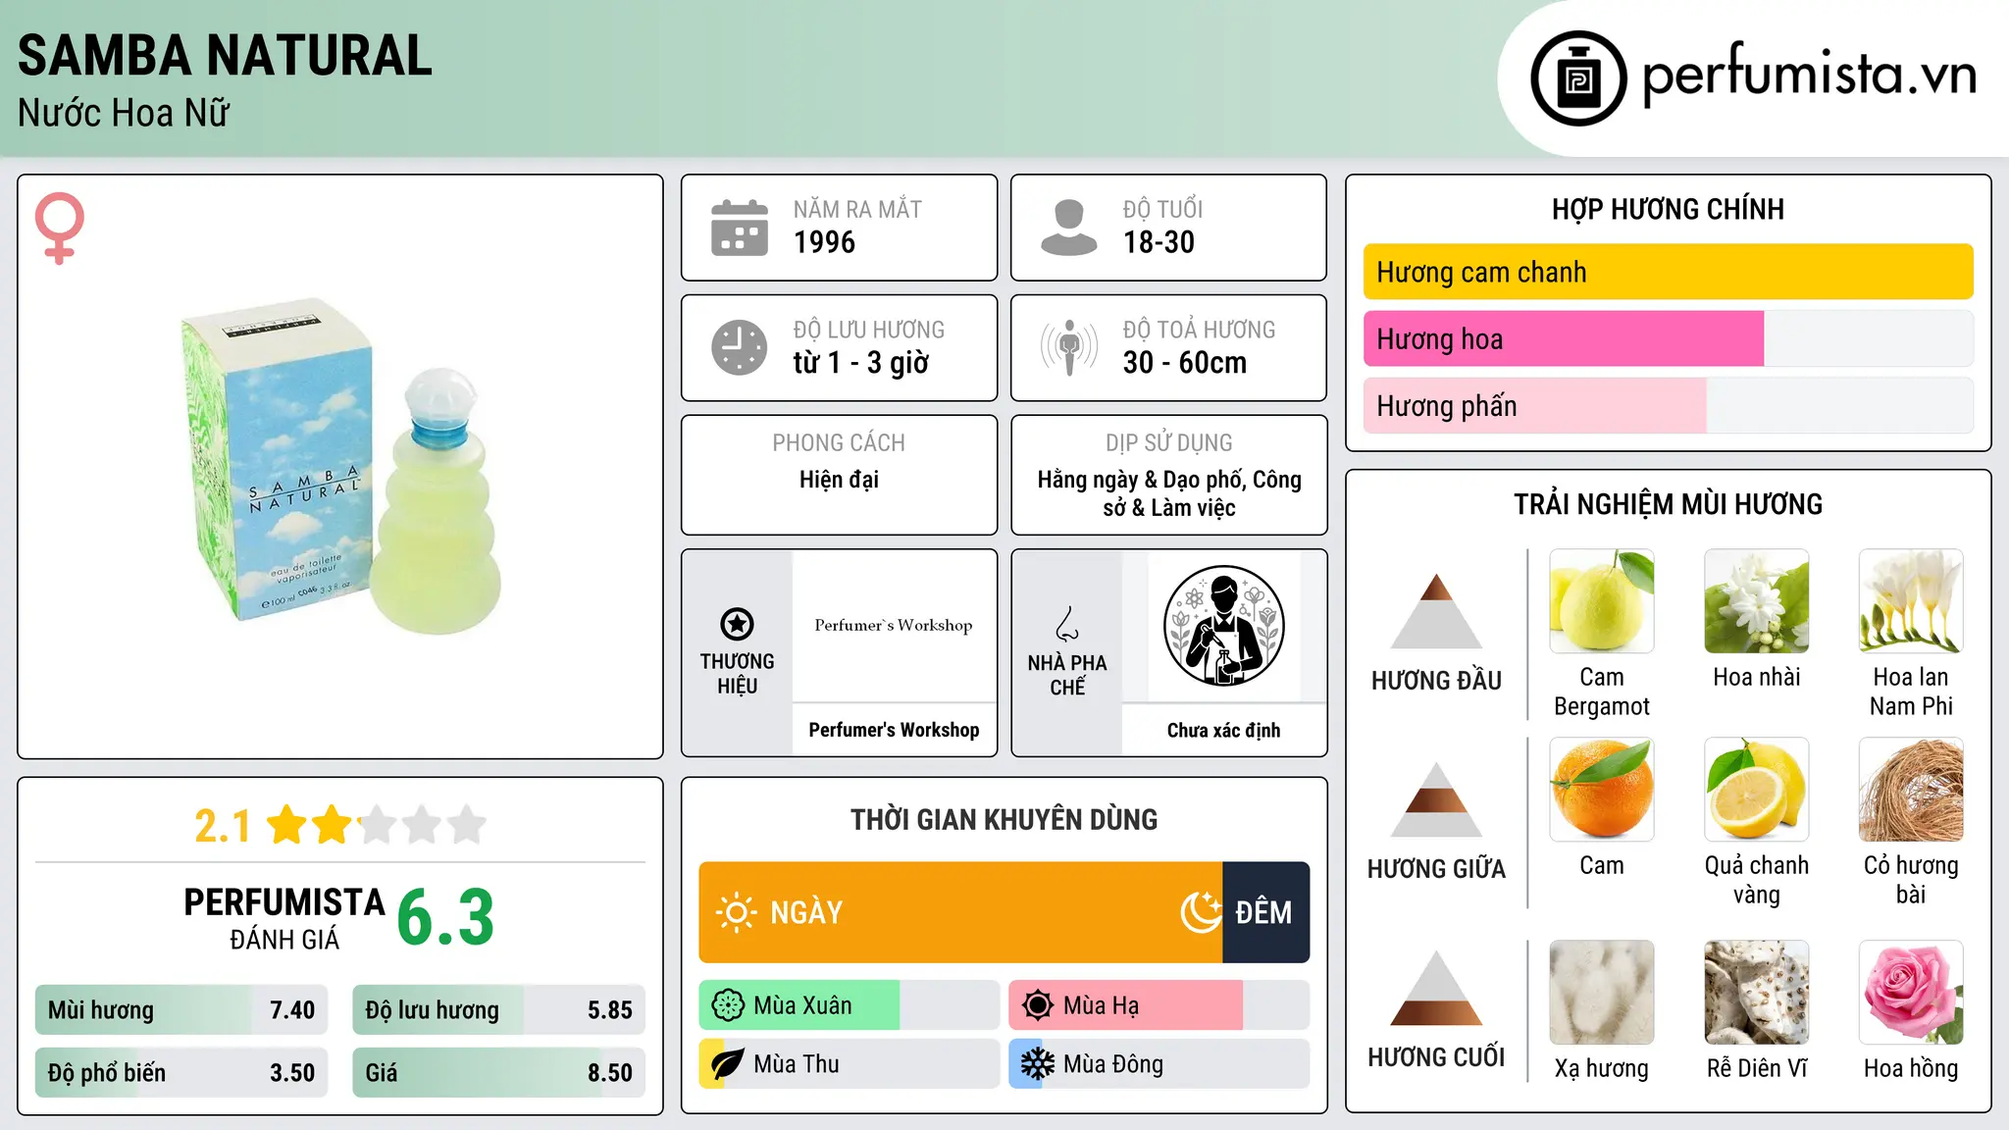Click the age range 18-30

click(1159, 242)
